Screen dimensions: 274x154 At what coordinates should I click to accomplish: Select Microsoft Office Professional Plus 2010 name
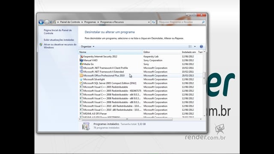104,76
